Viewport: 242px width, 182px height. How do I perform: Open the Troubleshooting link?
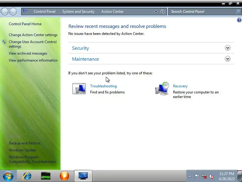tap(103, 86)
